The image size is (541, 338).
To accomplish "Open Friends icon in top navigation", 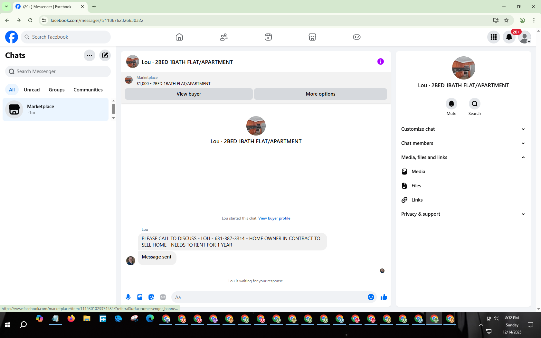I will pos(224,37).
